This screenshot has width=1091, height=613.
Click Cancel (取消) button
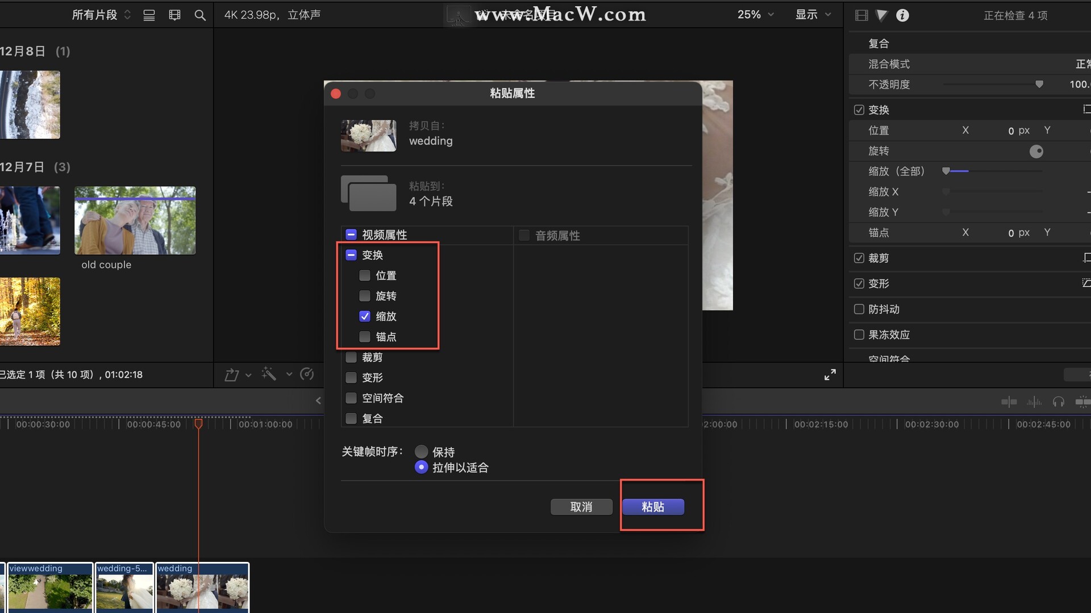pyautogui.click(x=581, y=507)
